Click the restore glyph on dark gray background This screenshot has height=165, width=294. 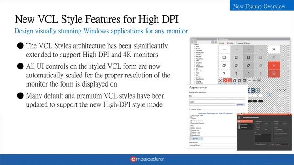(249, 66)
